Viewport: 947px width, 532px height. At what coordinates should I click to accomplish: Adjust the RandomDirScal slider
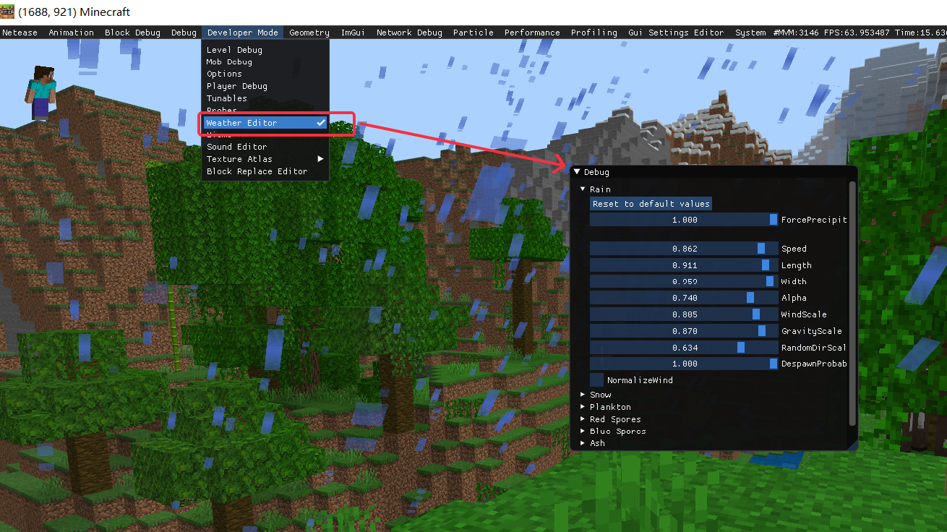684,348
